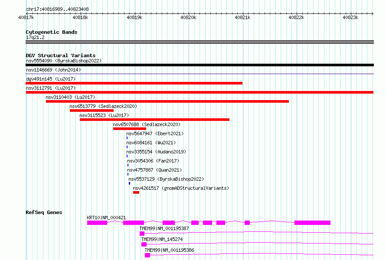Screen dimensions: 386x260
Task: Open nsv3112791 (Lu2017) variant label
Action: (51, 88)
